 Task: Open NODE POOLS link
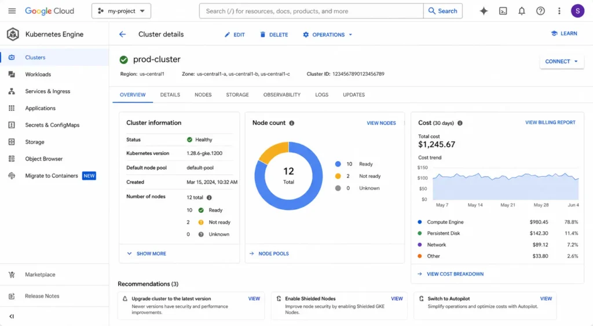click(269, 254)
